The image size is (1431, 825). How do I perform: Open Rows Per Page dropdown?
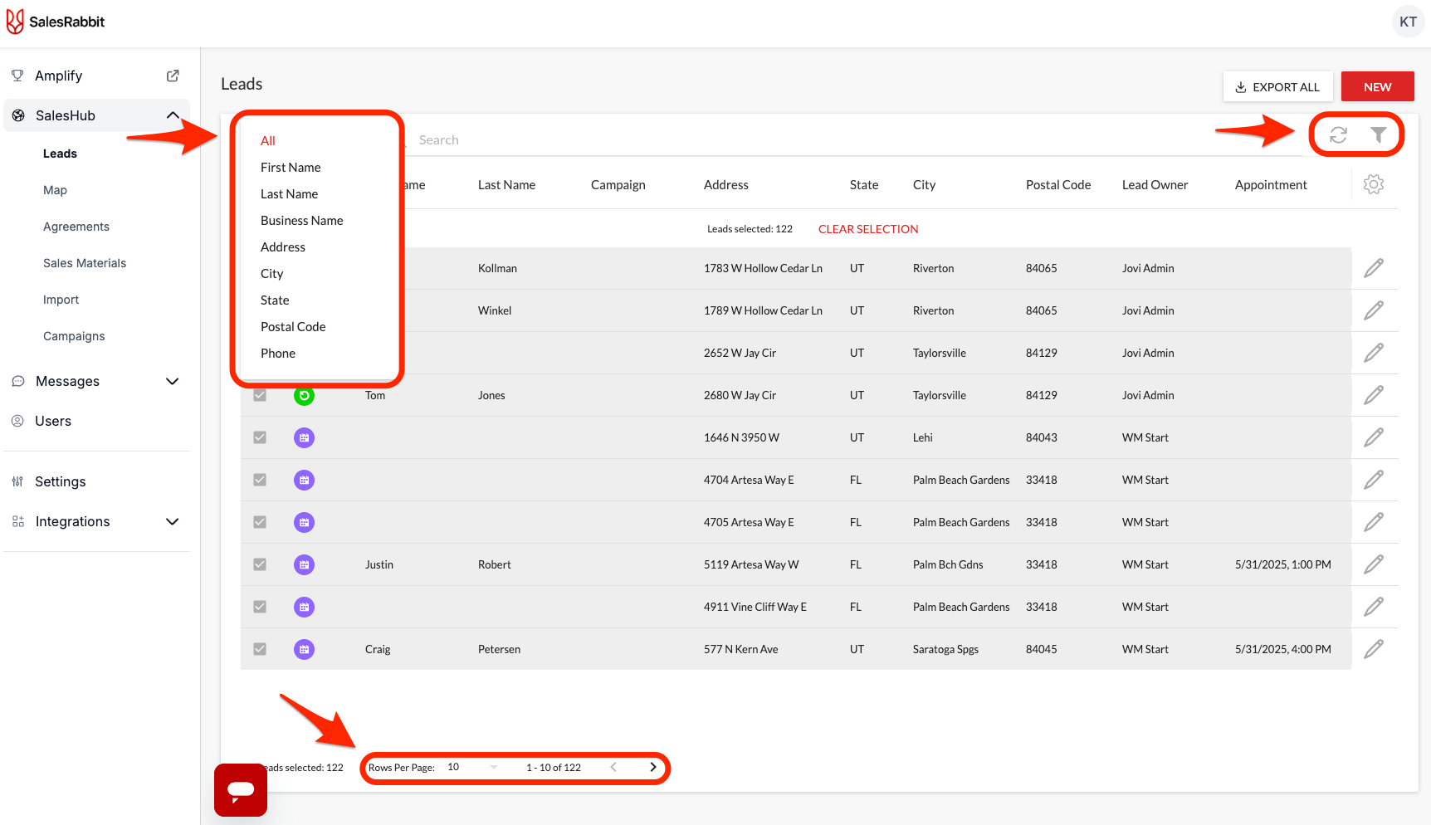tap(472, 767)
